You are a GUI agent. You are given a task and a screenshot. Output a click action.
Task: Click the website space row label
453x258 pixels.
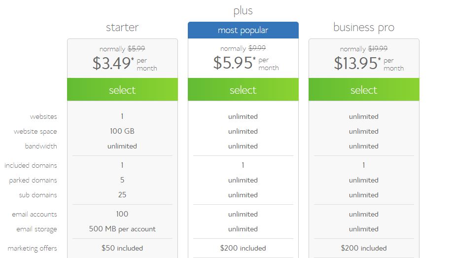35,132
